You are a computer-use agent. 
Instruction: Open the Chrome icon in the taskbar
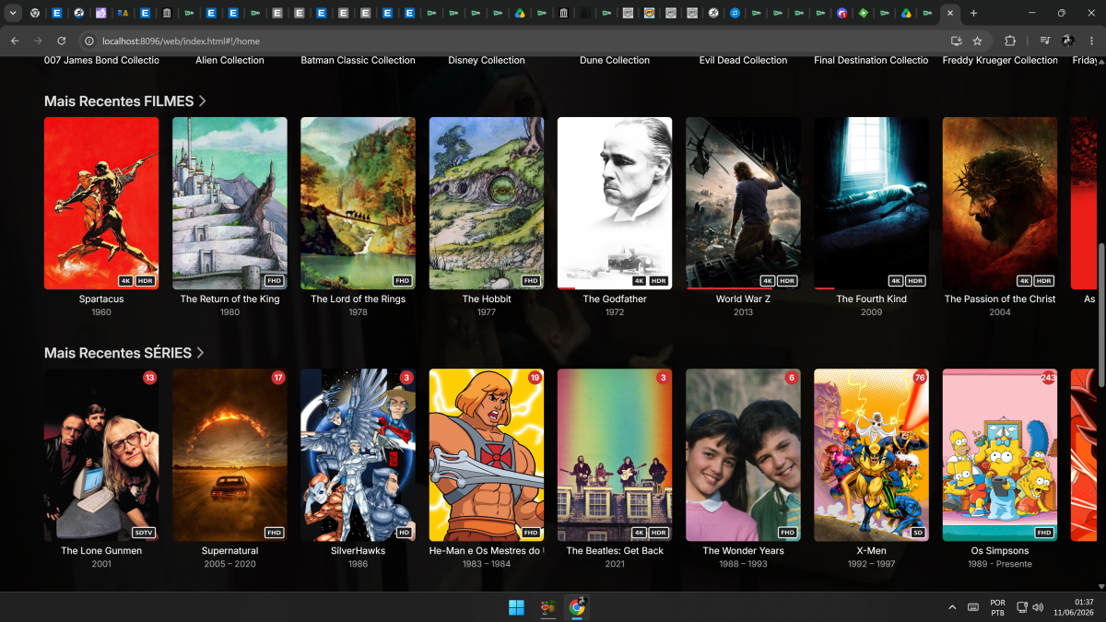577,607
